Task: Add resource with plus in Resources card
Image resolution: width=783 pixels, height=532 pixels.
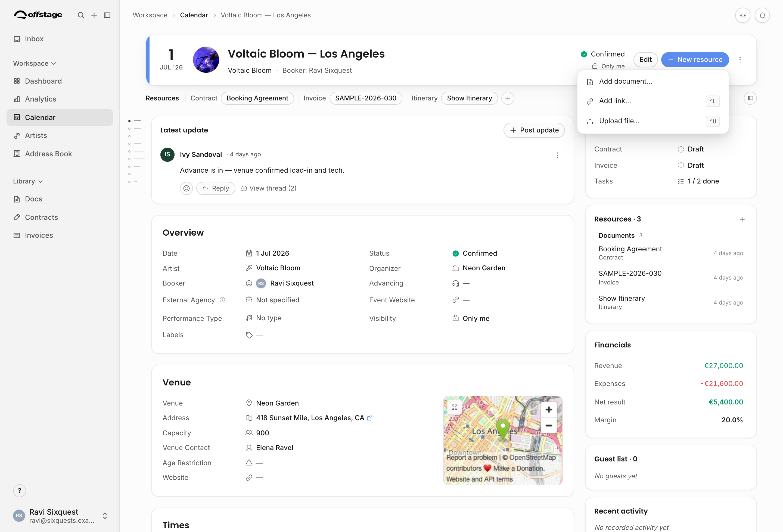Action: 742,219
